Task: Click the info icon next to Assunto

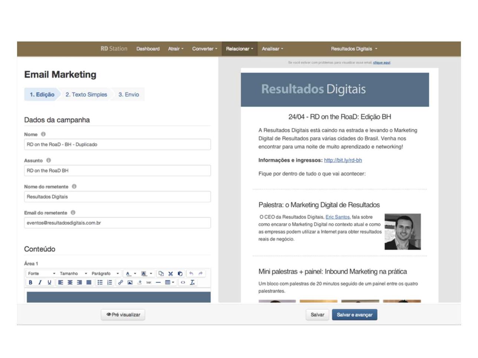Action: [x=49, y=160]
